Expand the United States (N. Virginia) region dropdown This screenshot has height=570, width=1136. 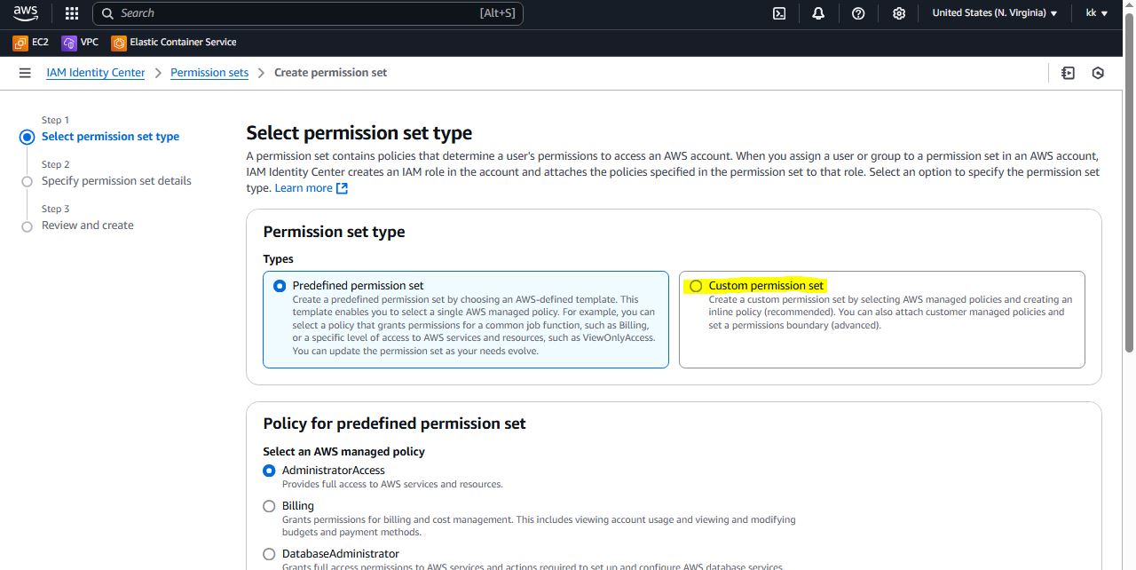click(995, 13)
